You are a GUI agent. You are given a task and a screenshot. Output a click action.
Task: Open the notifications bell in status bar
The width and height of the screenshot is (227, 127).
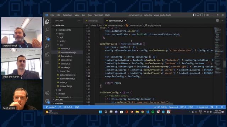pyautogui.click(x=222, y=107)
